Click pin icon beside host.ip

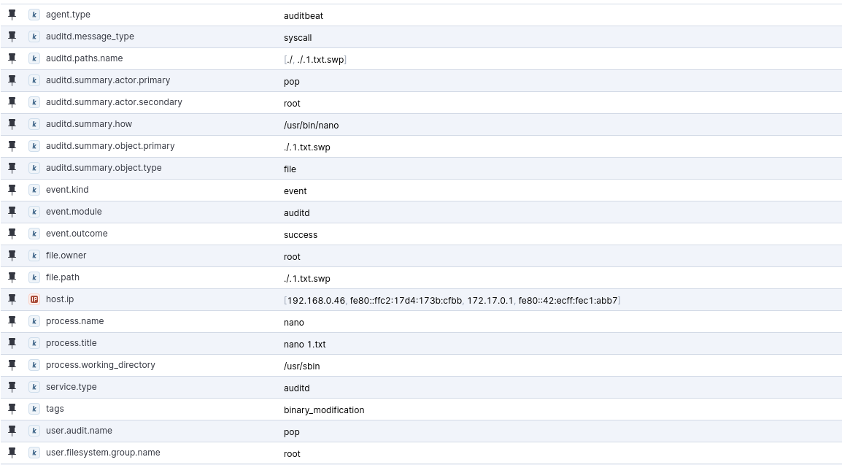click(12, 299)
